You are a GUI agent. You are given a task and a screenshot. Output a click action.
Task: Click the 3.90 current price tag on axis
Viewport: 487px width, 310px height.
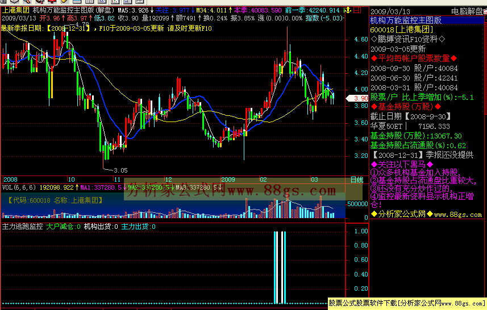point(357,98)
